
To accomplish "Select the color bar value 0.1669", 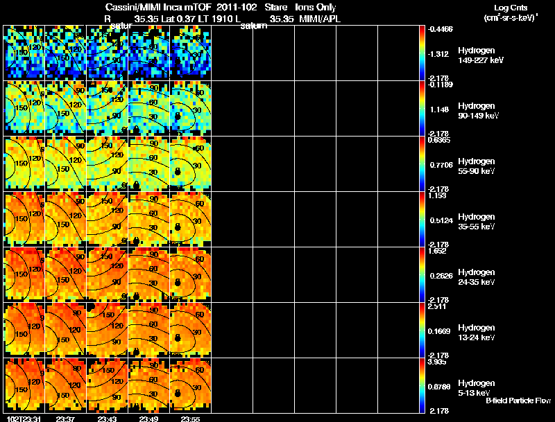I will [439, 331].
